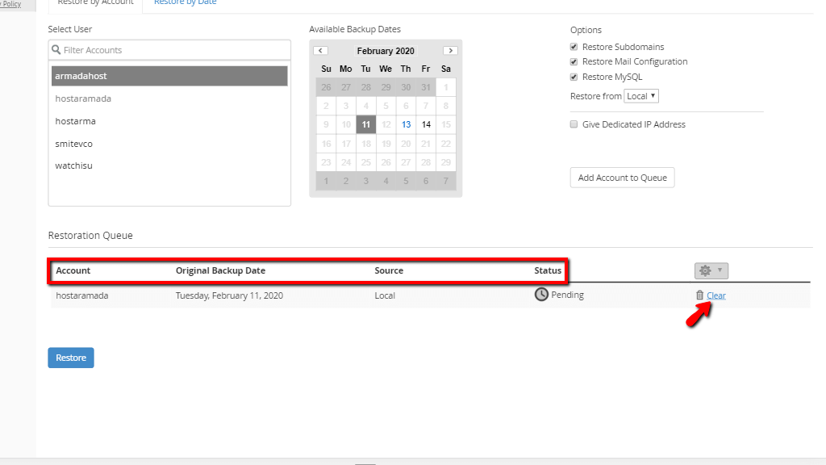
Task: Open the gear settings menu in queue
Action: 711,270
